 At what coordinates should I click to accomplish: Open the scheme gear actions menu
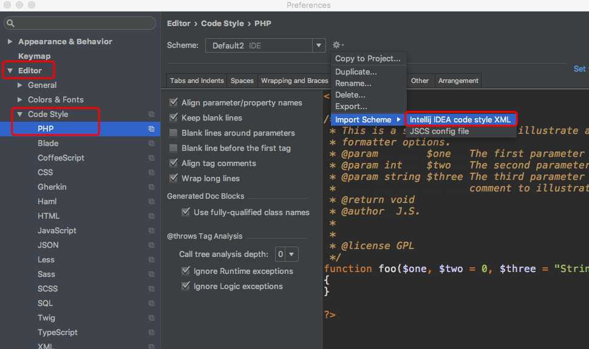pos(338,45)
